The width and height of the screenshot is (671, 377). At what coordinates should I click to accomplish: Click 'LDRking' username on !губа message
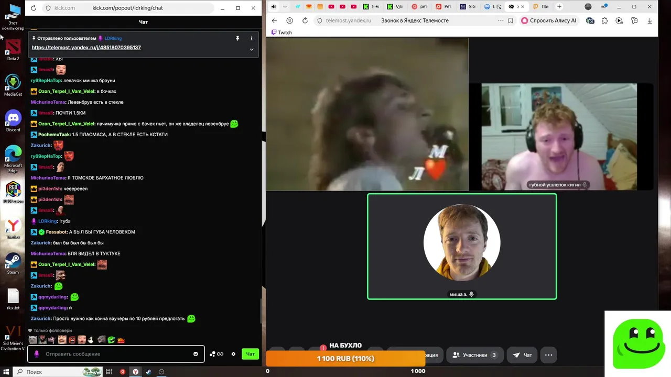tap(48, 221)
